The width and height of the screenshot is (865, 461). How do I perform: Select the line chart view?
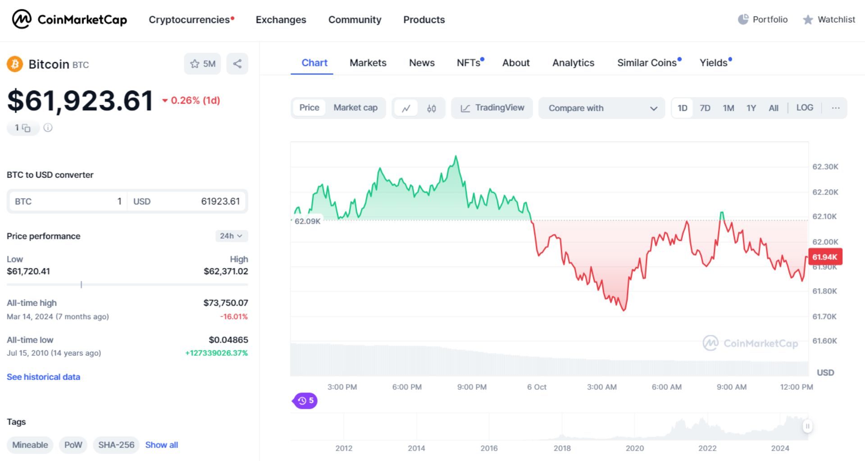[406, 108]
